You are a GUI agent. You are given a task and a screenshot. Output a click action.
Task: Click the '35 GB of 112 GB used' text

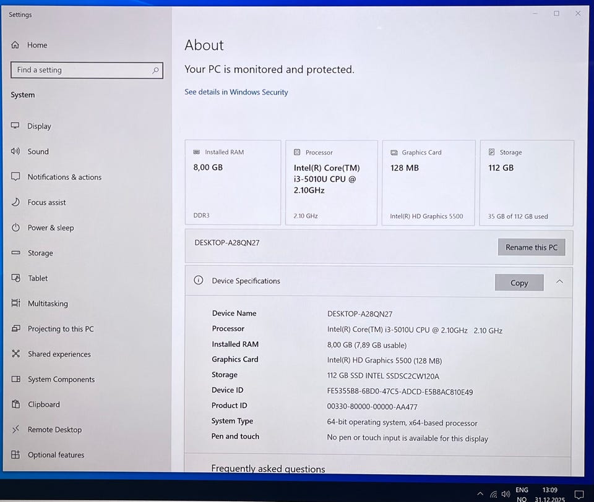click(517, 216)
